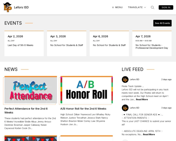Click the Apr 7, 2026 date heading
The width and height of the screenshot is (176, 141).
point(143,36)
